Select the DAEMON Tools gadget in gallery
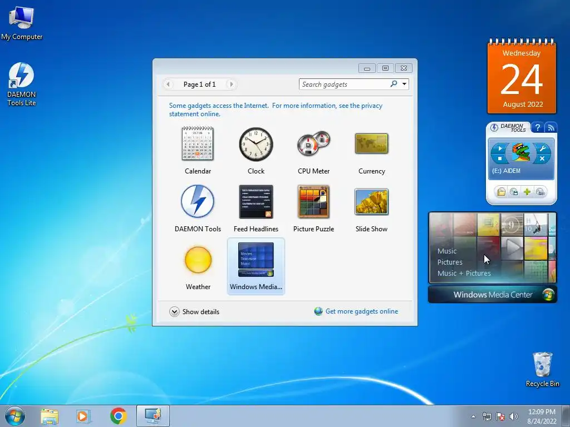570x427 pixels. (198, 209)
